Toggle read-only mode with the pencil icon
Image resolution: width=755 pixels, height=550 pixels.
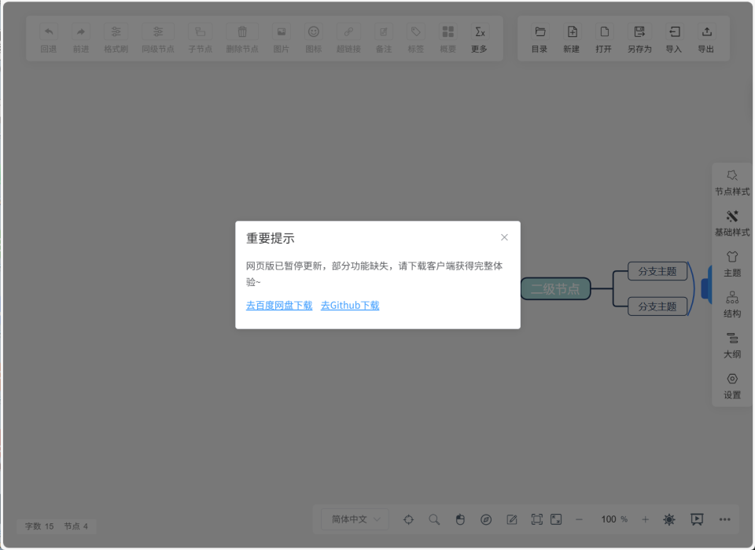pyautogui.click(x=512, y=519)
